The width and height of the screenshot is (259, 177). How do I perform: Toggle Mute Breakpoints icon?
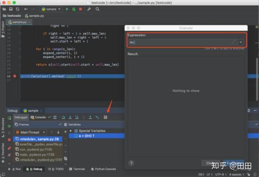click(x=9, y=155)
